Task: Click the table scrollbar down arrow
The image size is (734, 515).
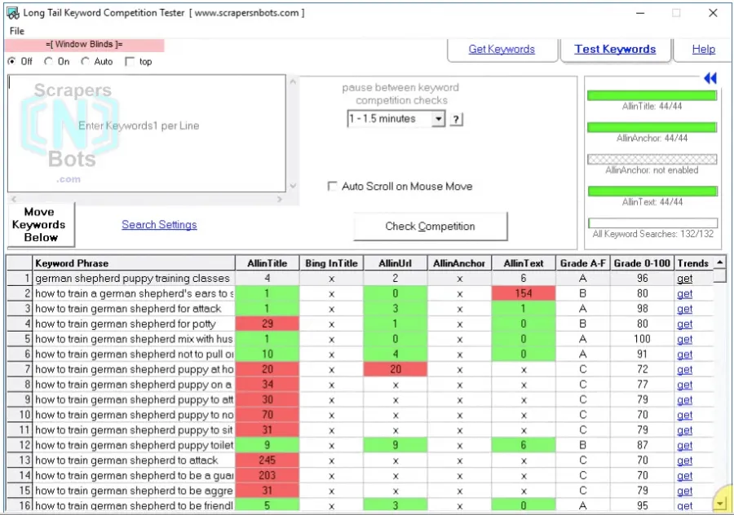Action: point(720,504)
